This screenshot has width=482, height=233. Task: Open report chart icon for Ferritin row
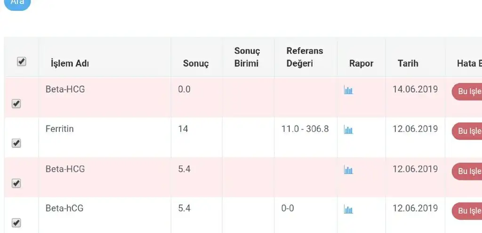point(348,130)
